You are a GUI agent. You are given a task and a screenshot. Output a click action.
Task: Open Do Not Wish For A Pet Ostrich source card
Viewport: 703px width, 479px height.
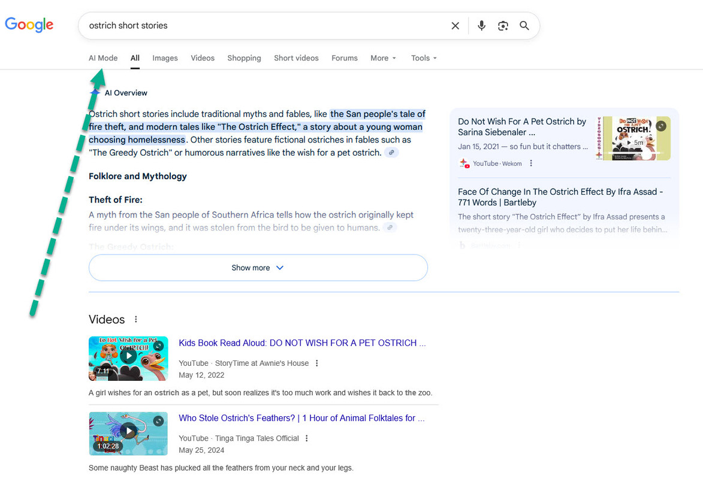coord(522,127)
